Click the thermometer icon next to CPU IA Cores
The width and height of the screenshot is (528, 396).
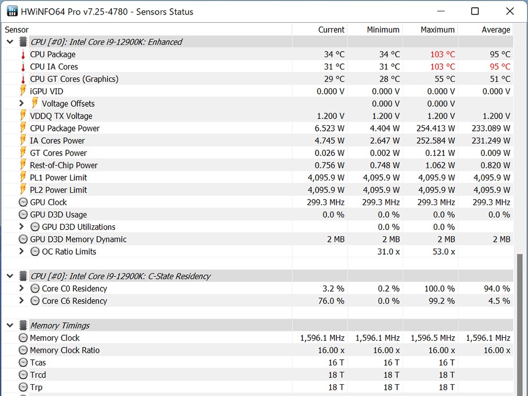click(x=23, y=67)
